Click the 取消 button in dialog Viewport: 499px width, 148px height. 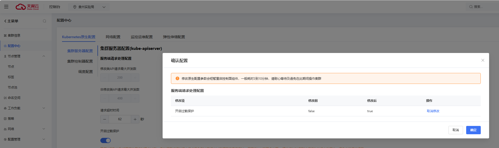pos(455,130)
